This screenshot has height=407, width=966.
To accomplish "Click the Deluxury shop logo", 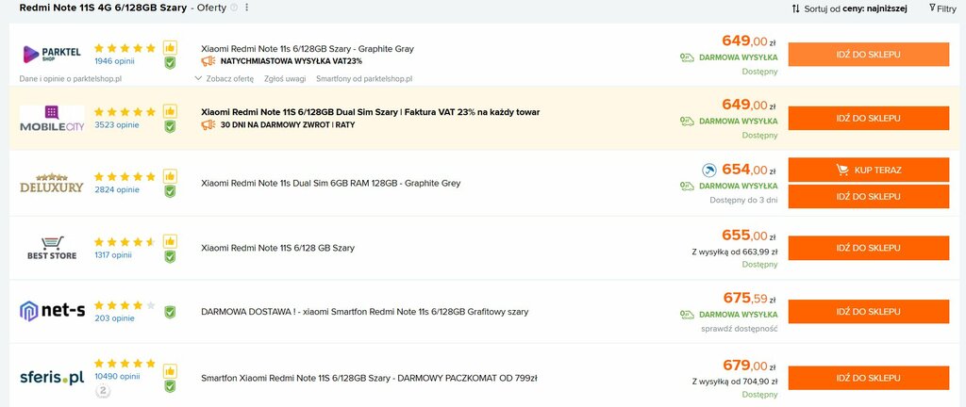I will [52, 183].
